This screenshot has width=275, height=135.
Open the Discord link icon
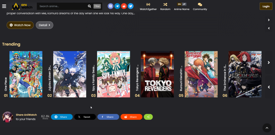(110, 6)
